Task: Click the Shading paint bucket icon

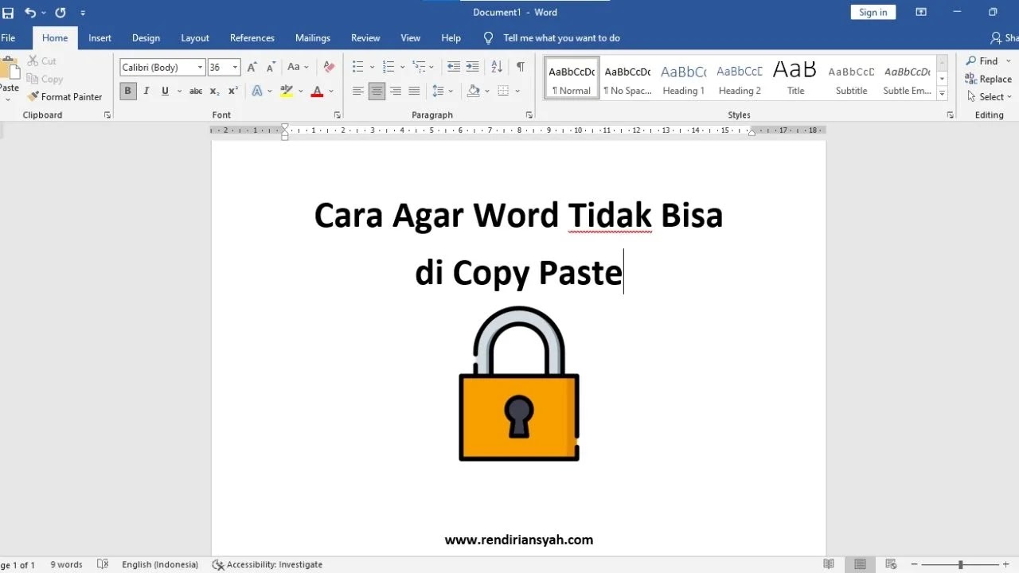Action: tap(474, 91)
